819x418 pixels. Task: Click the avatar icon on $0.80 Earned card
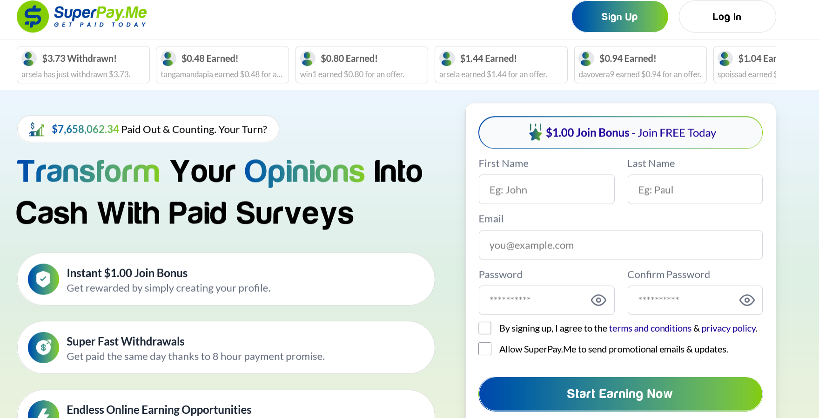coord(308,59)
